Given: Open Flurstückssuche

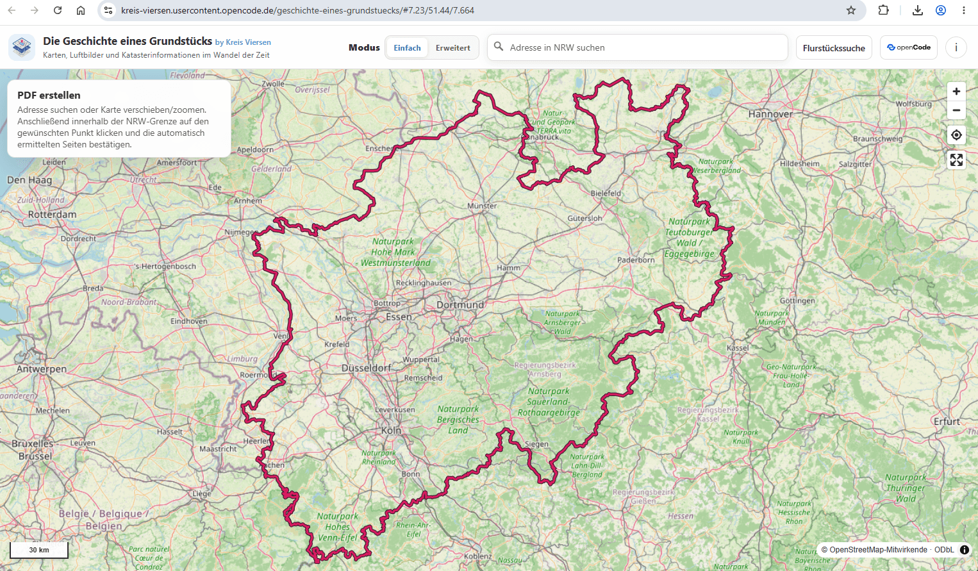Looking at the screenshot, I should [x=834, y=48].
